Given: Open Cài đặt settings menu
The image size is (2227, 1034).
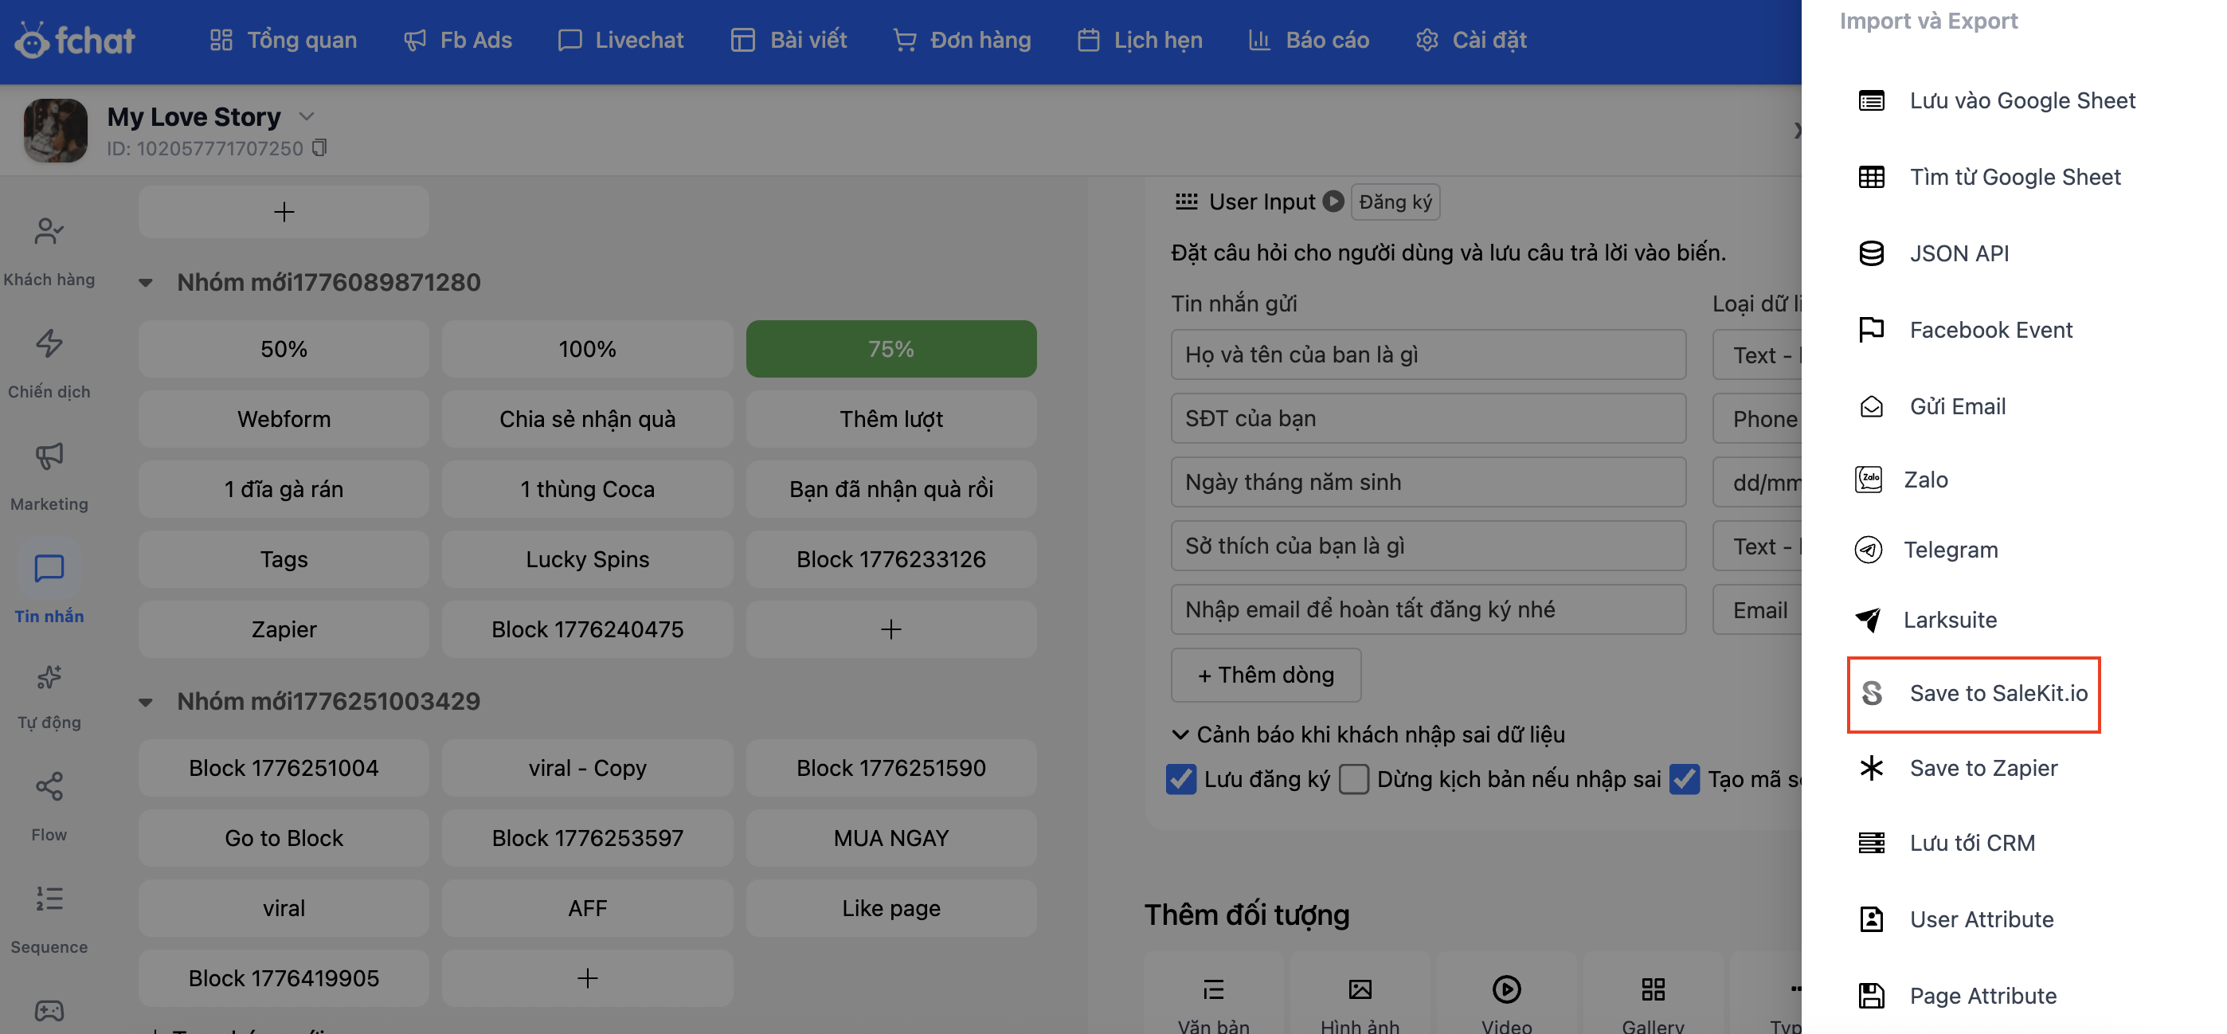Looking at the screenshot, I should 1471,40.
